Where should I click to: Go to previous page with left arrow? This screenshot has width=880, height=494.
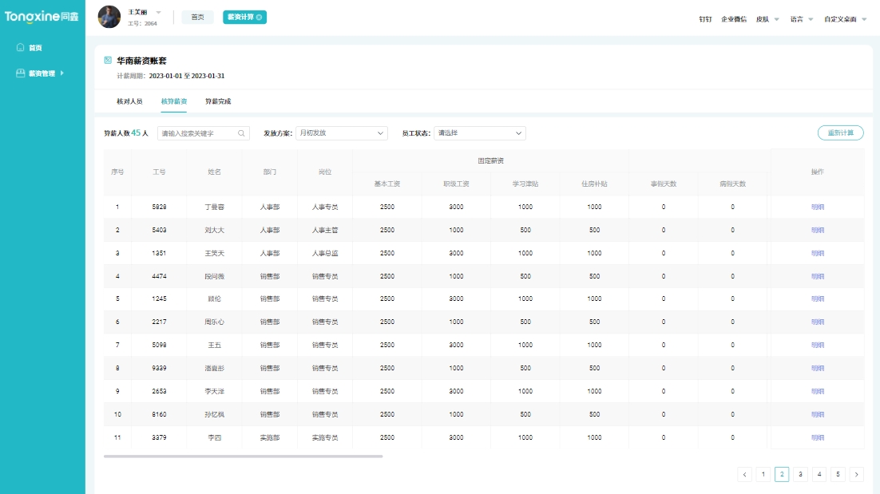745,474
